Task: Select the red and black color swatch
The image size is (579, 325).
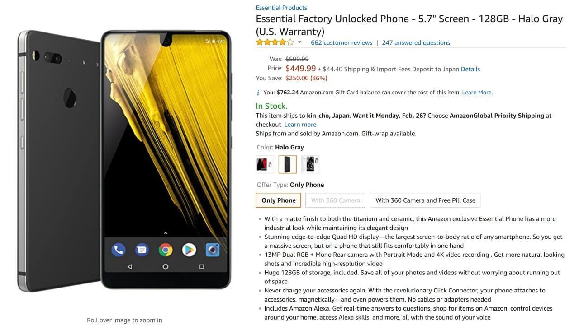Action: (x=265, y=164)
